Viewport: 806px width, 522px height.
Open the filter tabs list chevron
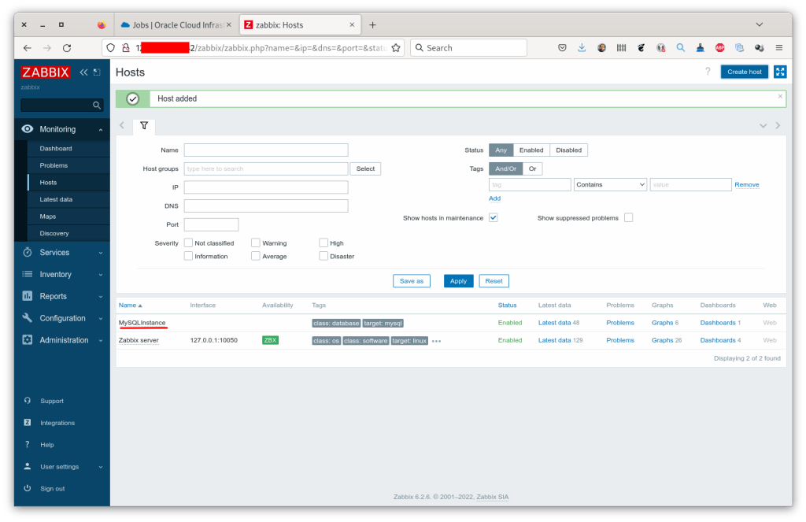point(763,125)
